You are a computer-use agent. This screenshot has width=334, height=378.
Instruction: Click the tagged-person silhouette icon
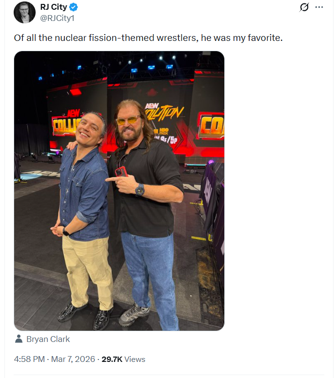pos(19,339)
